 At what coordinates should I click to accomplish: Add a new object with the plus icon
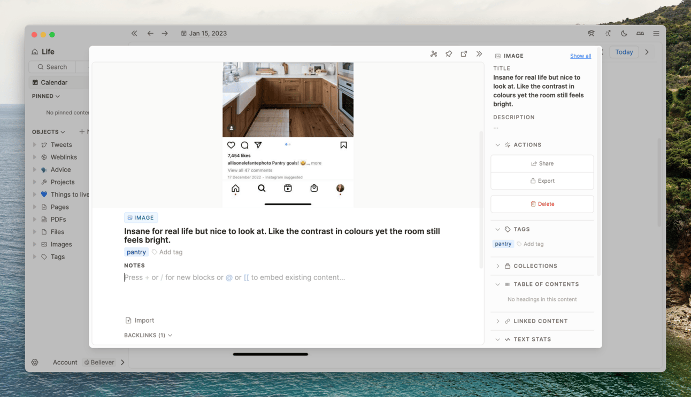click(x=82, y=131)
